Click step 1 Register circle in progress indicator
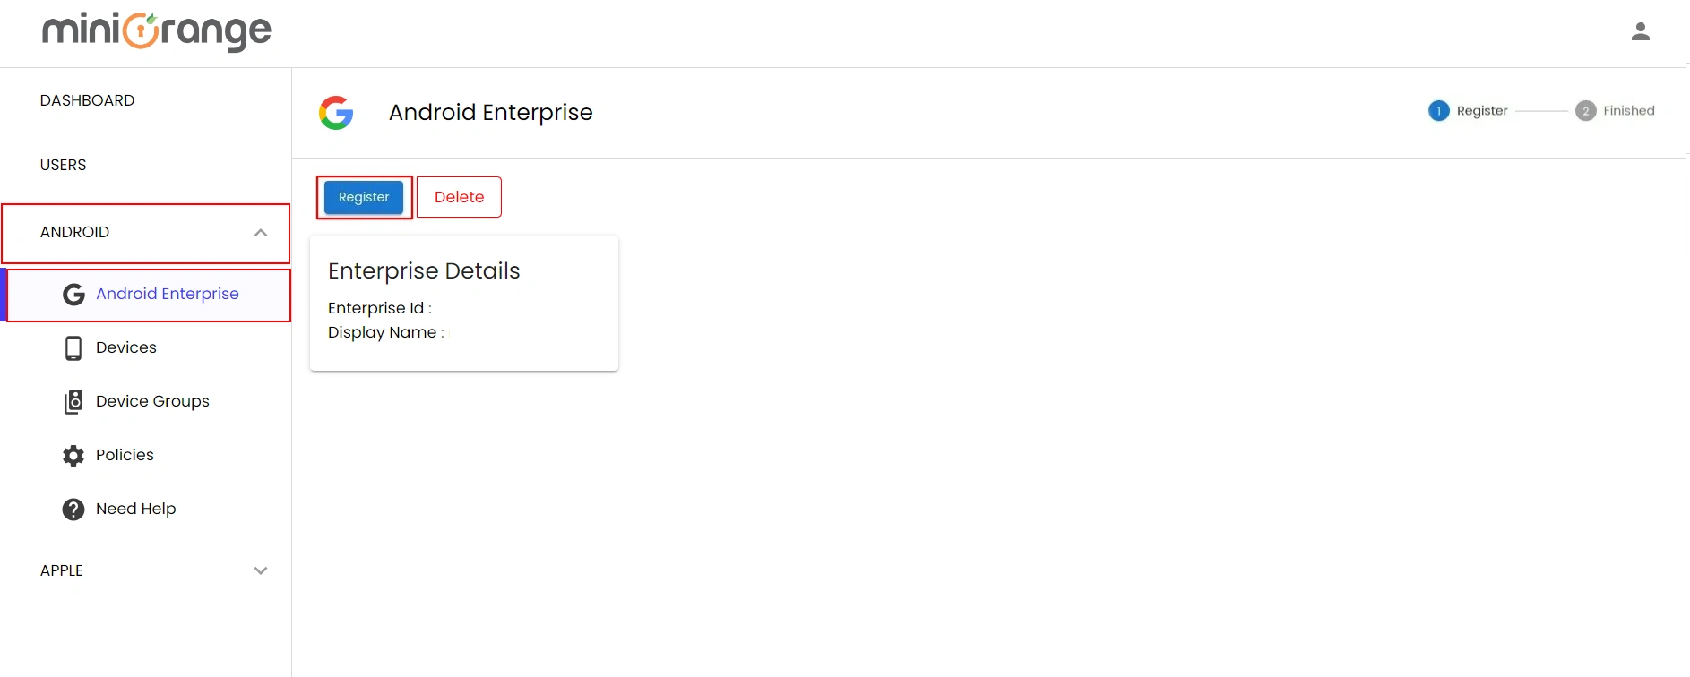Viewport: 1690px width, 677px height. coord(1438,110)
